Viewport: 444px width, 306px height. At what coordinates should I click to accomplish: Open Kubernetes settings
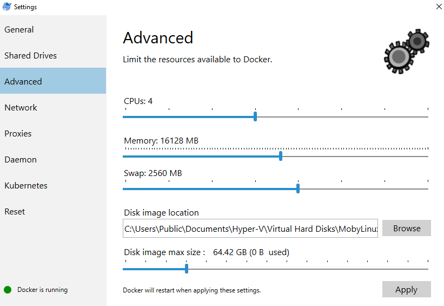pos(26,186)
